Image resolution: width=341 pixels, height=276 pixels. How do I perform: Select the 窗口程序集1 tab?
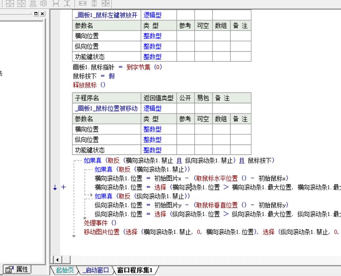click(x=135, y=270)
